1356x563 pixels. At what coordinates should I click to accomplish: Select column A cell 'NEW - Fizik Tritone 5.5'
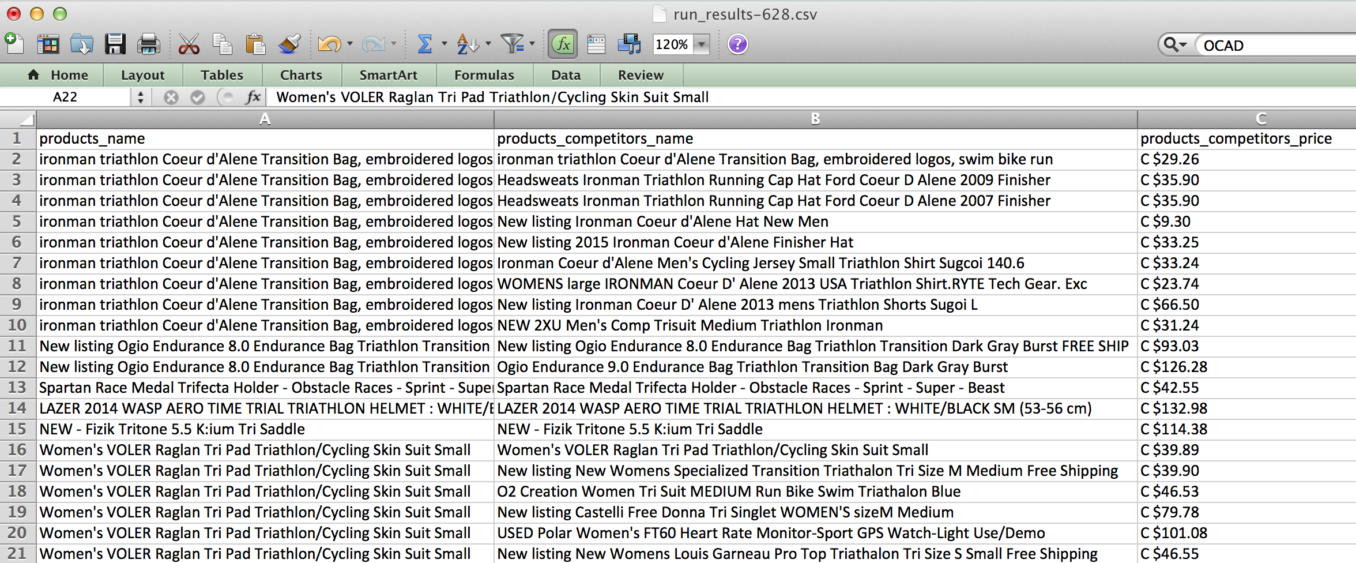(265, 429)
